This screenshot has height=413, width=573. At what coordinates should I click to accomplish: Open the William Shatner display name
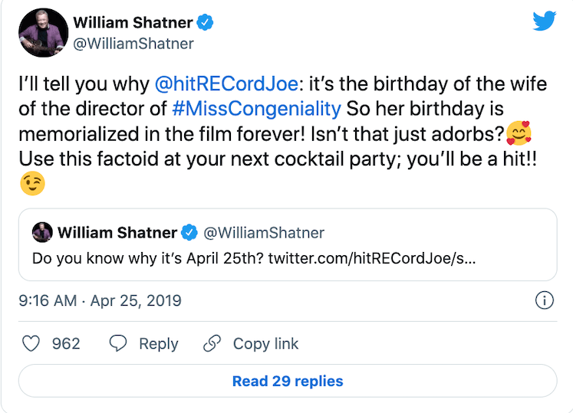pos(133,23)
